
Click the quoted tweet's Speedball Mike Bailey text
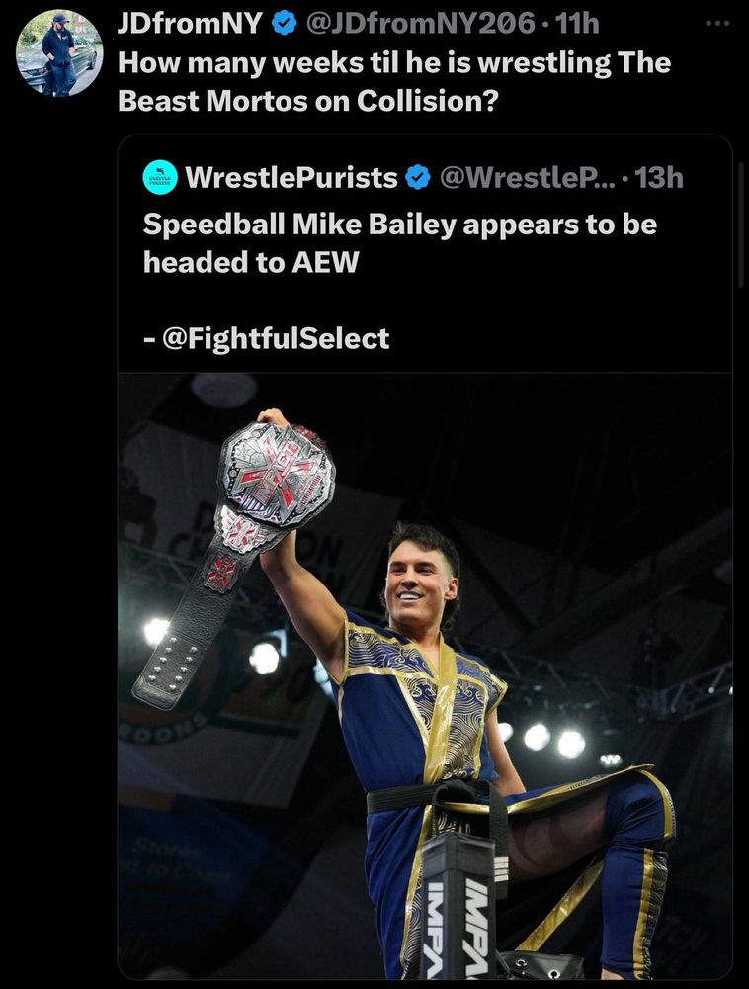(x=400, y=225)
